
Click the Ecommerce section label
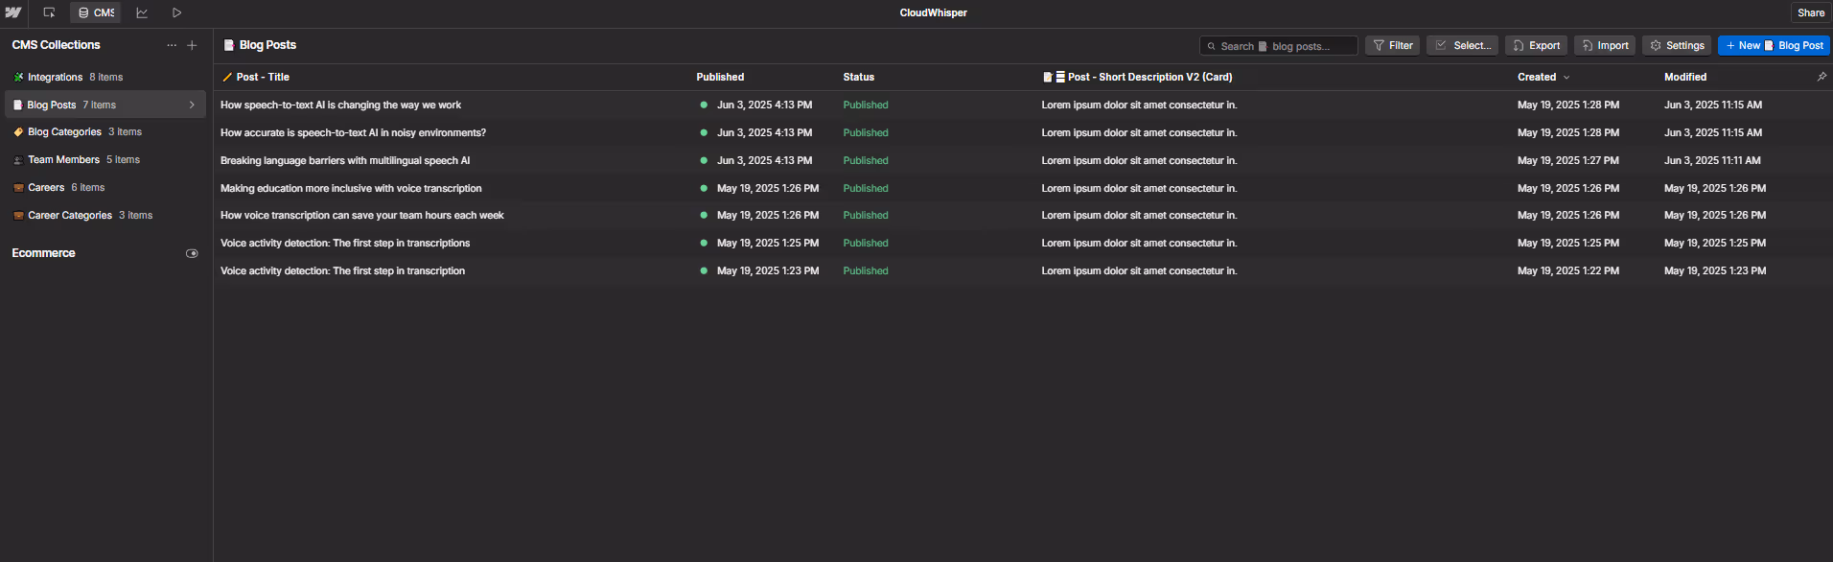[x=43, y=253]
